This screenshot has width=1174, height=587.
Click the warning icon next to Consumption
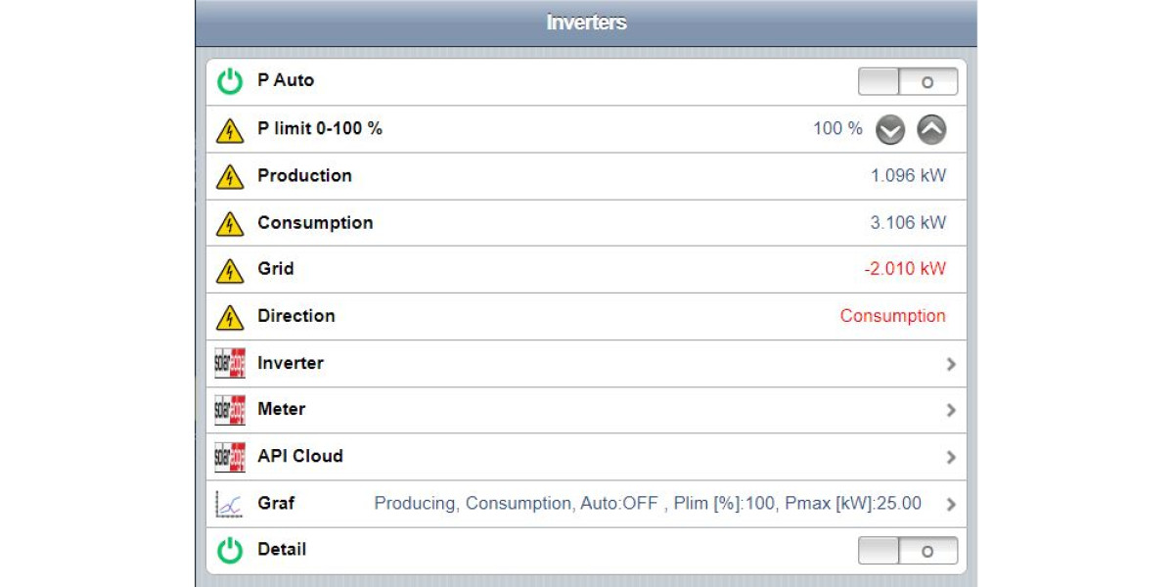pos(230,223)
